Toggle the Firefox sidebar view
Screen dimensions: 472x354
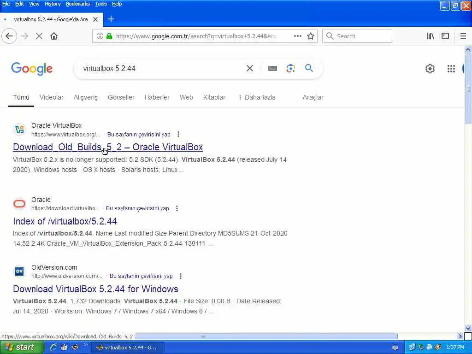445,36
